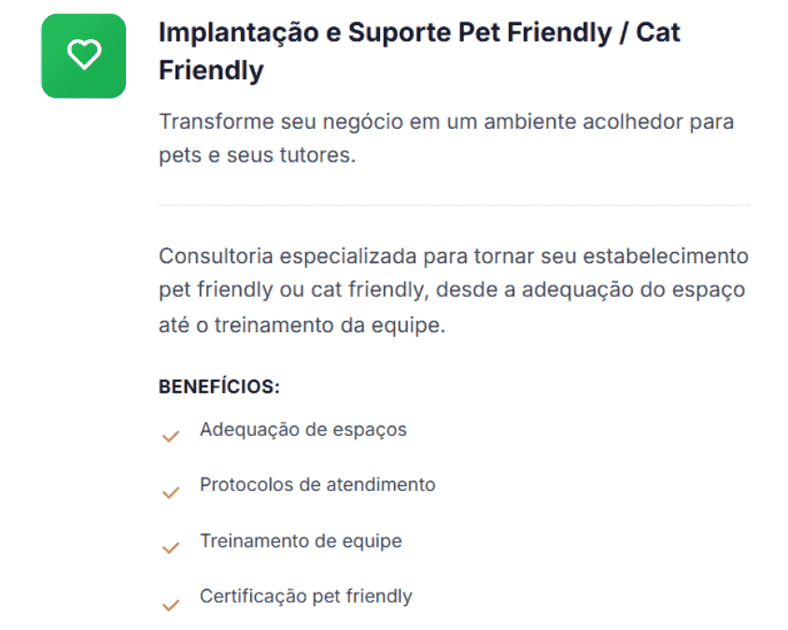788x630 pixels.
Task: Click checkmark beside Adequação de espaços
Action: [170, 436]
